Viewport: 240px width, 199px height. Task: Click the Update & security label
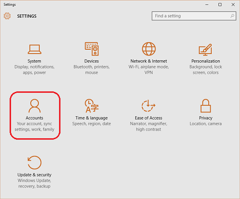35,175
